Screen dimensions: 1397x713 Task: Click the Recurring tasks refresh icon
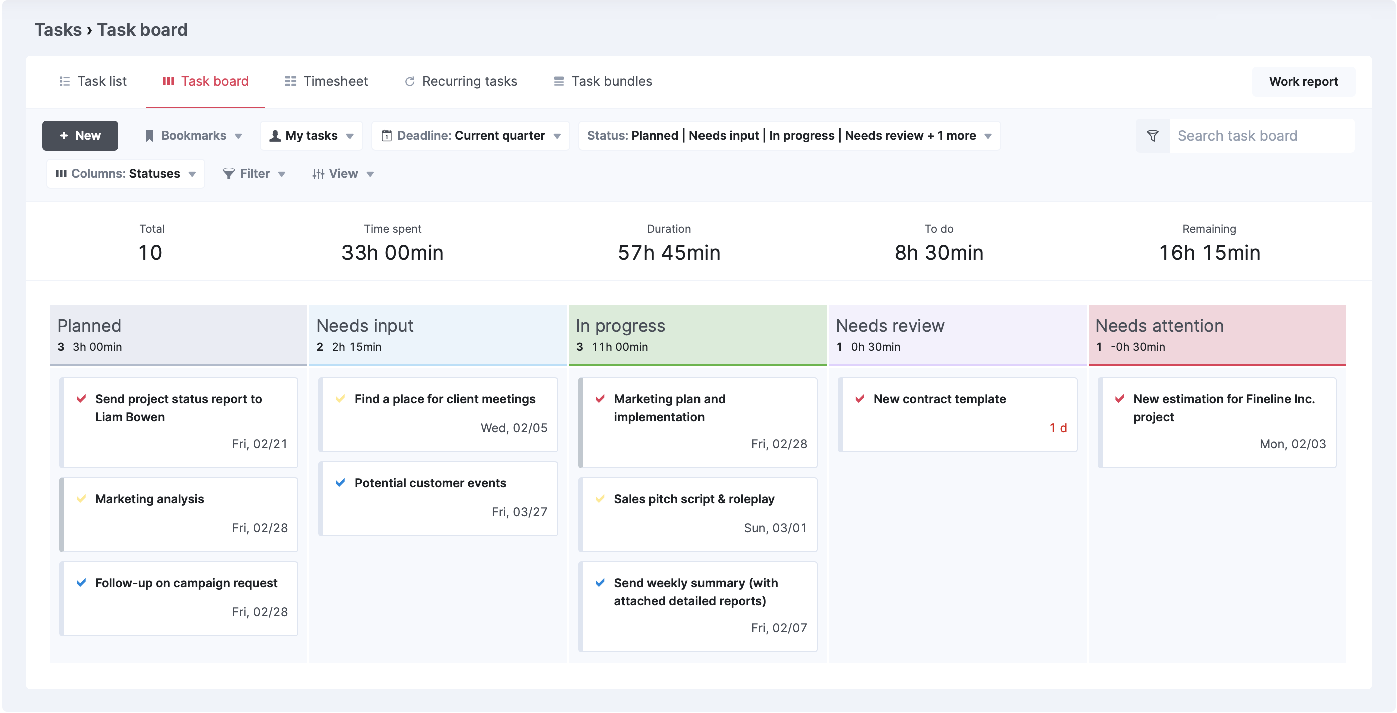tap(410, 81)
